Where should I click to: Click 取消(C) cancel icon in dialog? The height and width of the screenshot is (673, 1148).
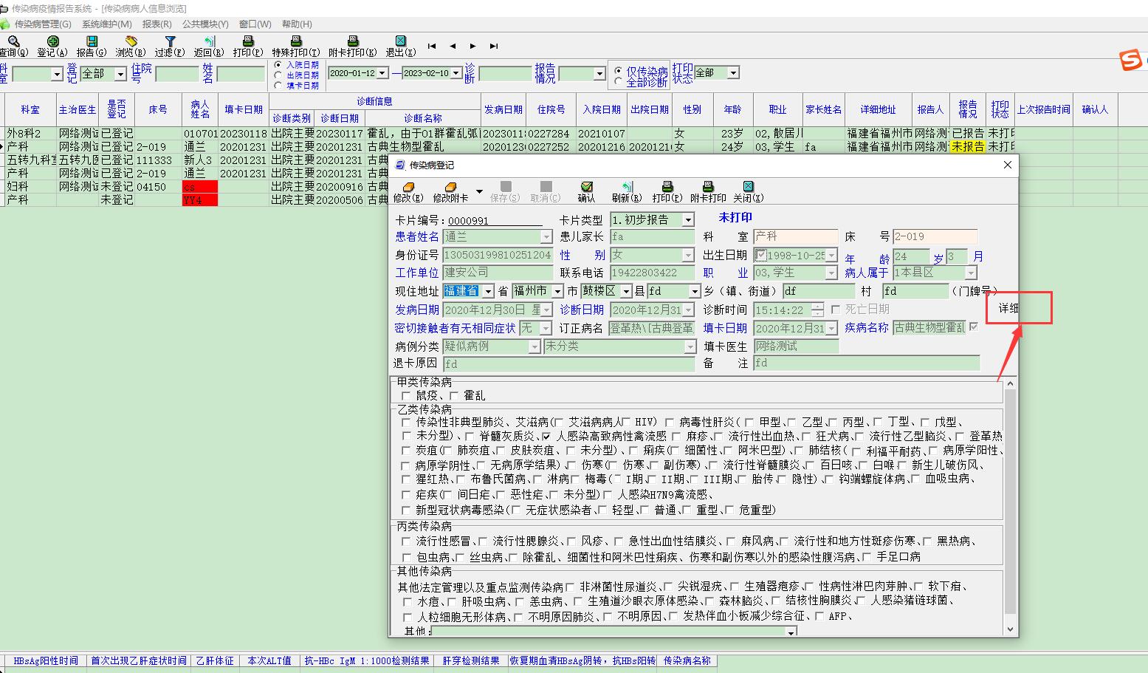tap(546, 187)
